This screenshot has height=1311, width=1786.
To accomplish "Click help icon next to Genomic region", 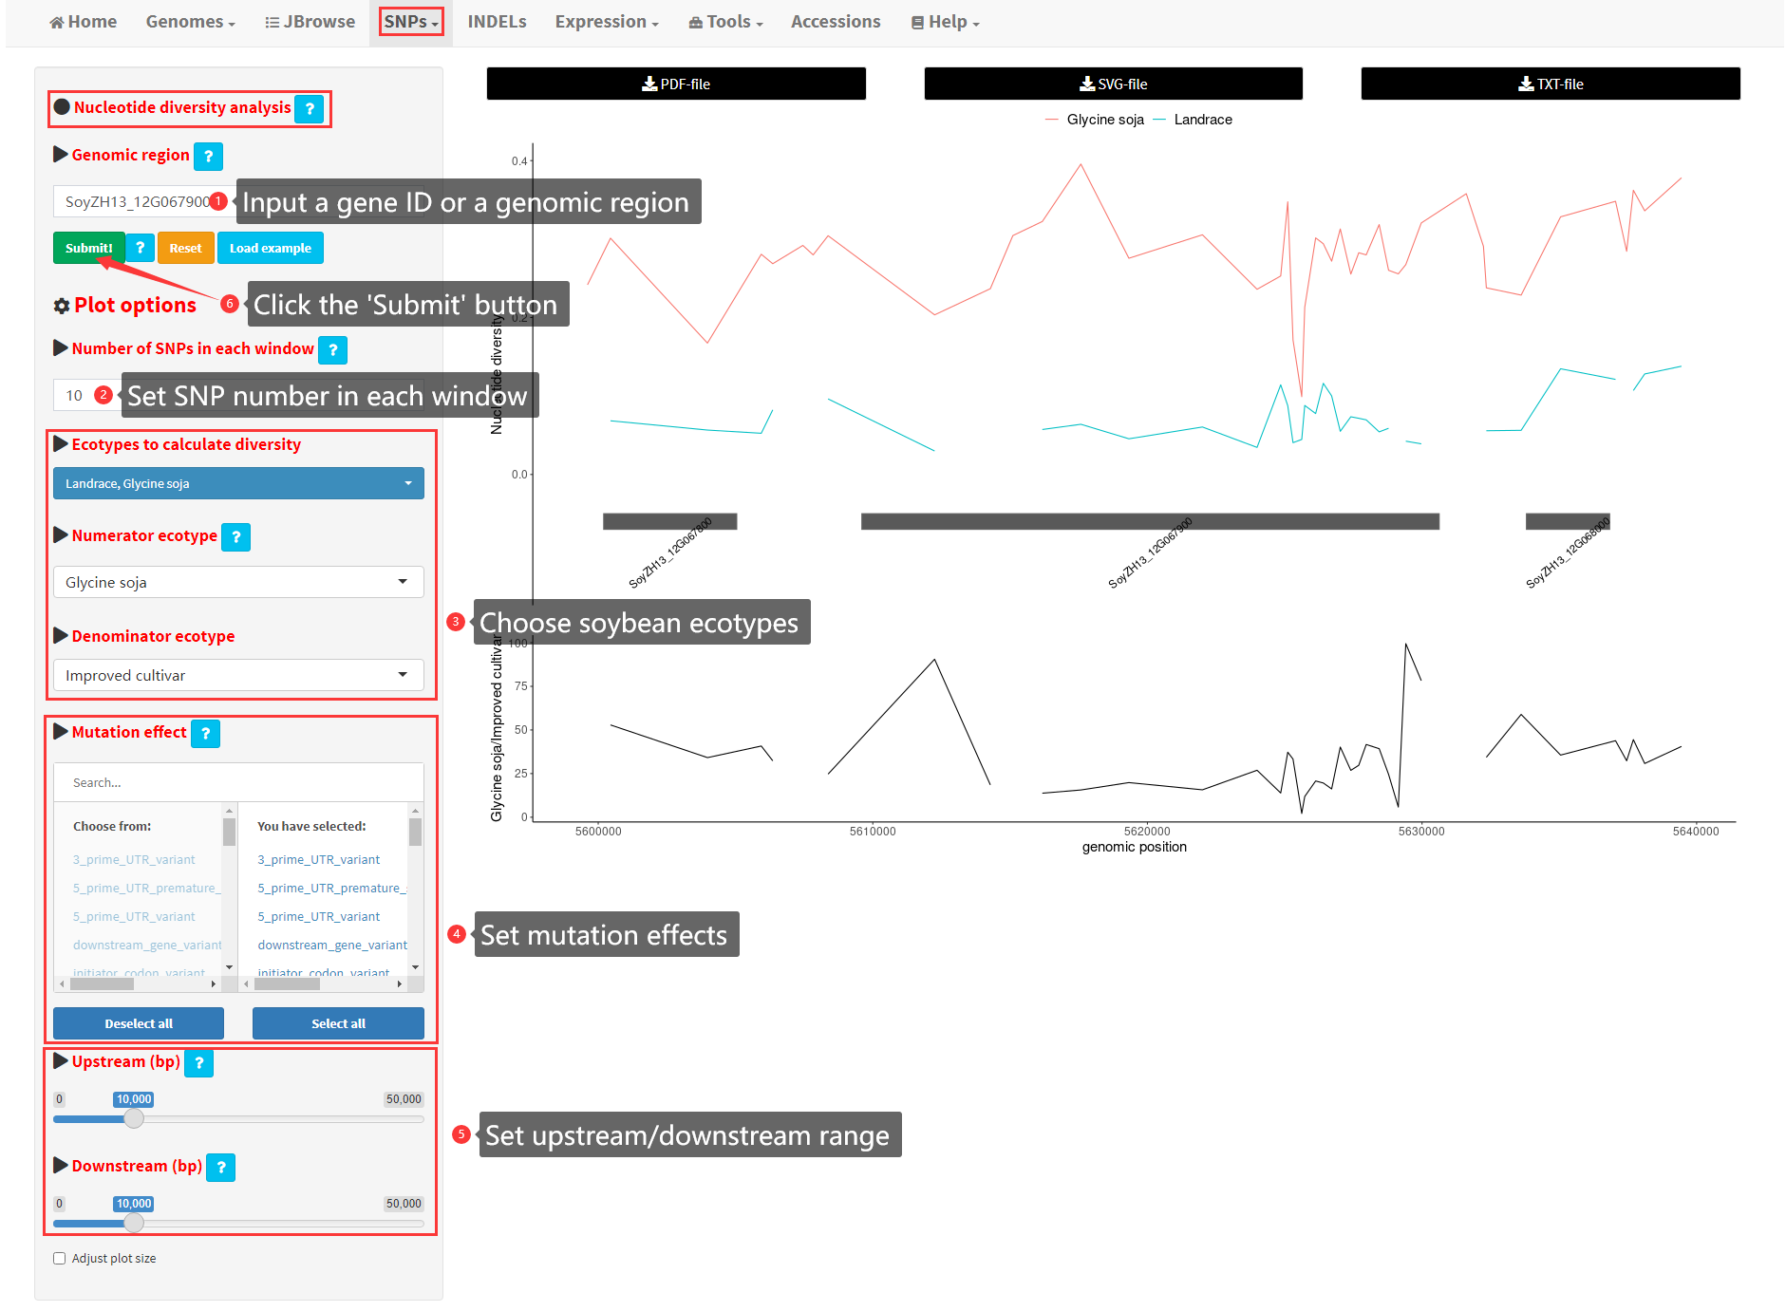I will [208, 157].
